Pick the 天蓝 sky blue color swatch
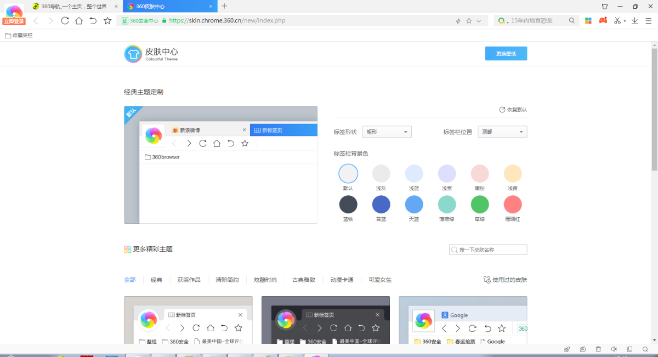This screenshot has height=357, width=658. click(x=414, y=205)
